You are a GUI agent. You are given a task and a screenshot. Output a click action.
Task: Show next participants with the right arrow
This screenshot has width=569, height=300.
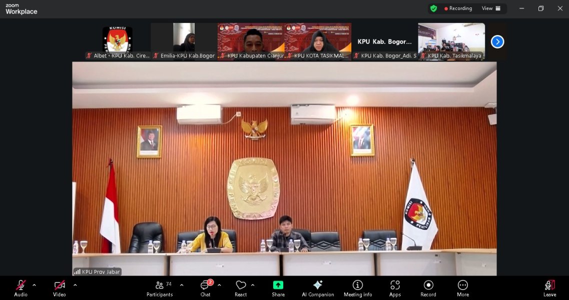[x=497, y=42]
